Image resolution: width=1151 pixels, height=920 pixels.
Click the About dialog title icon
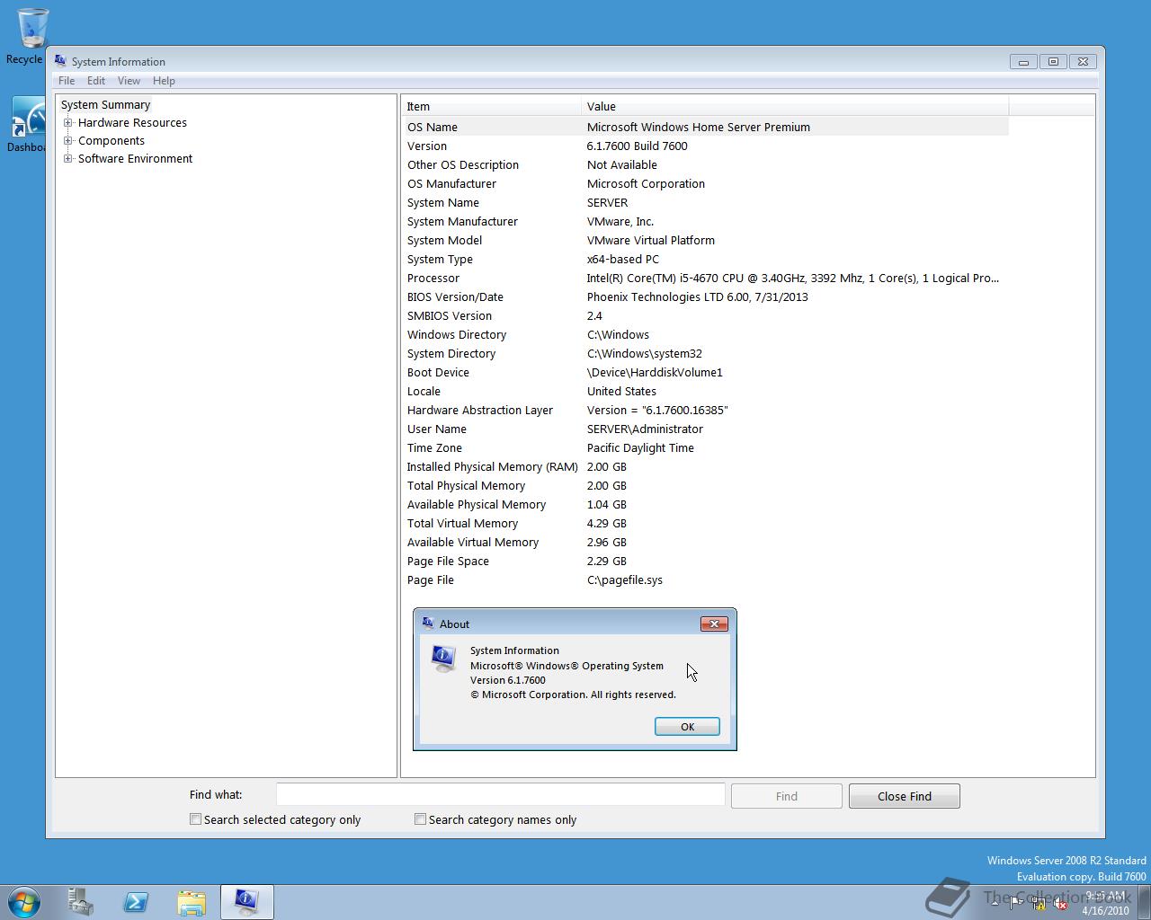(428, 624)
